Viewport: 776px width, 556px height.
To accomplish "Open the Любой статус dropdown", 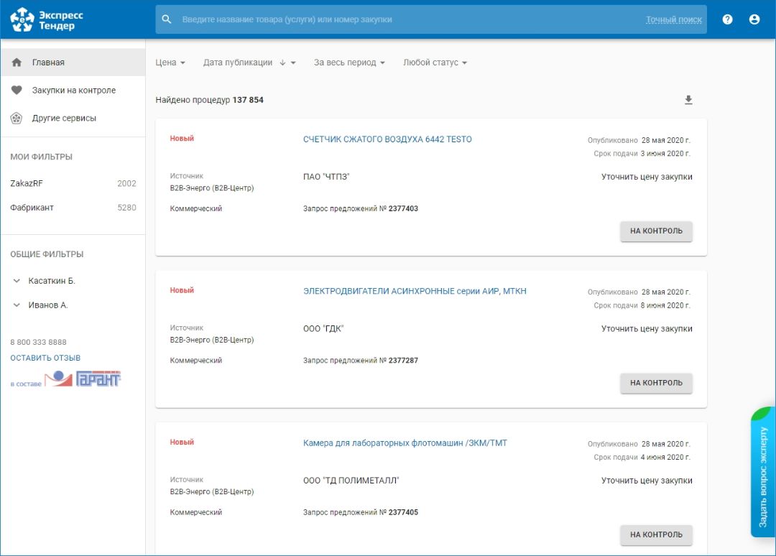I will [x=435, y=62].
